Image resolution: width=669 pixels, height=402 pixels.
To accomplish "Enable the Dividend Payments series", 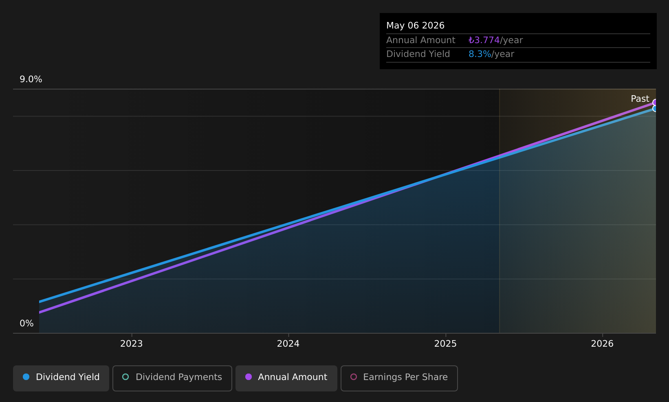I will [x=172, y=378].
